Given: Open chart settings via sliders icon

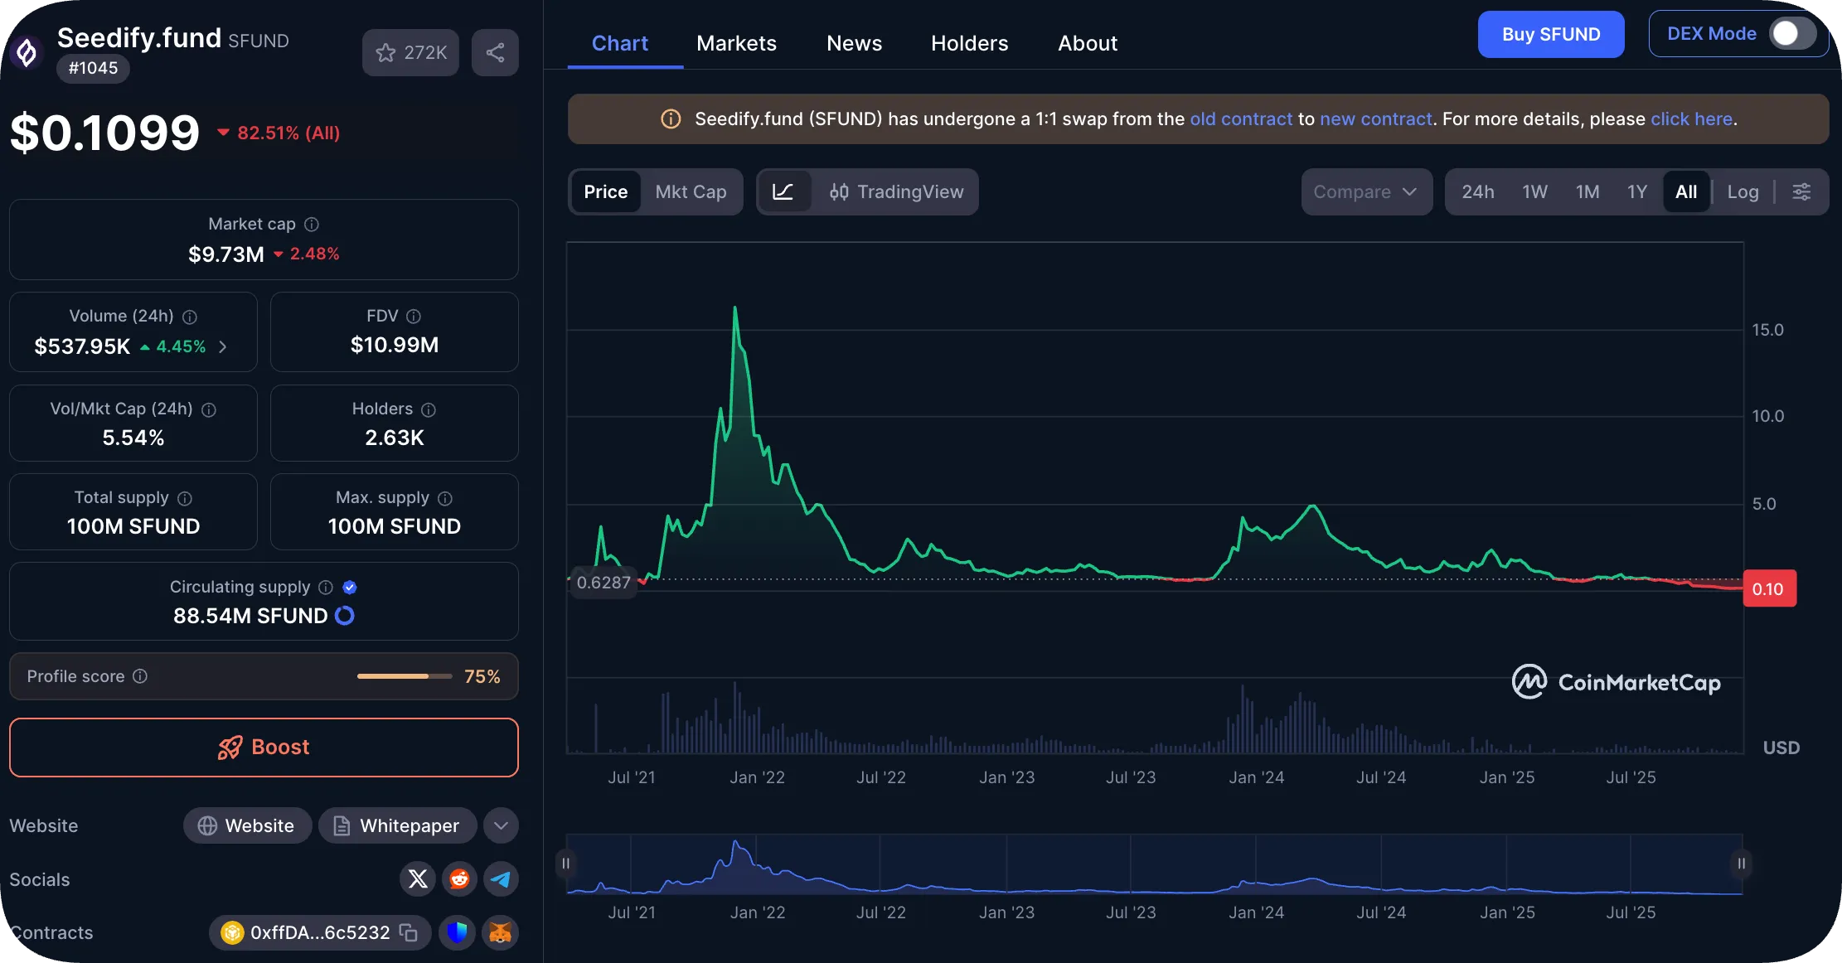Looking at the screenshot, I should [x=1801, y=191].
